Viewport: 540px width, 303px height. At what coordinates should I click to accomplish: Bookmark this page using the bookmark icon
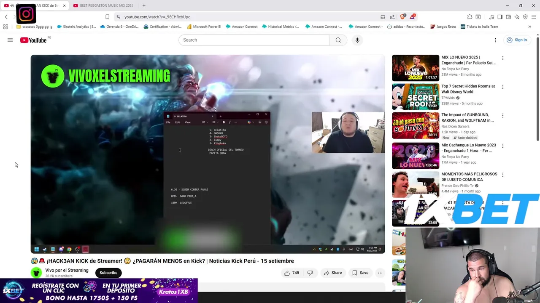tap(107, 17)
